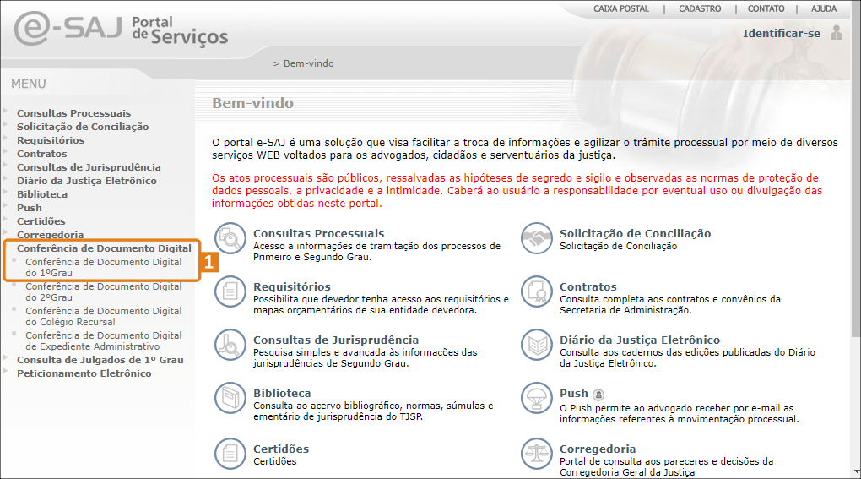This screenshot has height=479, width=861.
Task: Expand Certidões in side menu
Action: click(x=41, y=221)
